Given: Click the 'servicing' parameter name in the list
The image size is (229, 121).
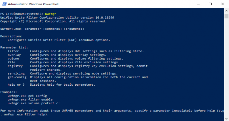Looking at the screenshot, I should point(16,73).
